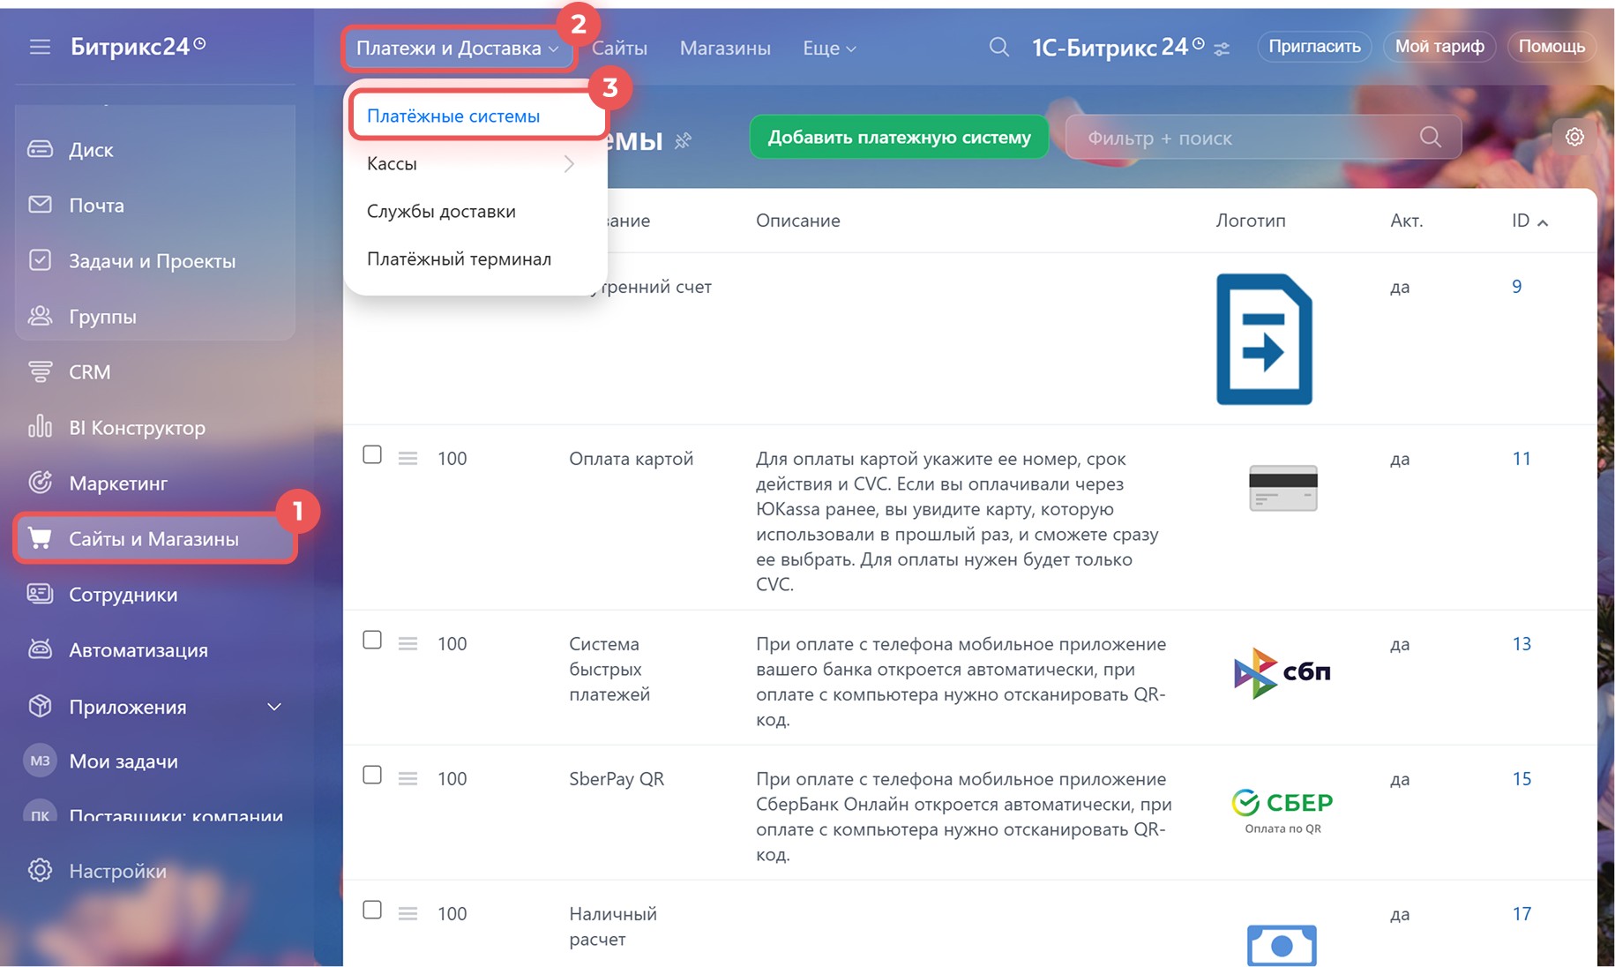Expand the Платежи и Доставка dropdown
This screenshot has height=967, width=1615.
pos(458,48)
